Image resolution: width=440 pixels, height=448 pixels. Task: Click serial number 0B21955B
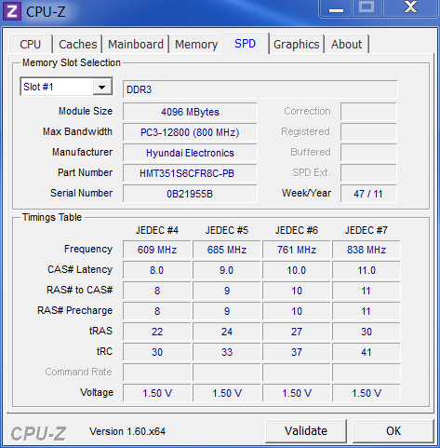point(190,194)
